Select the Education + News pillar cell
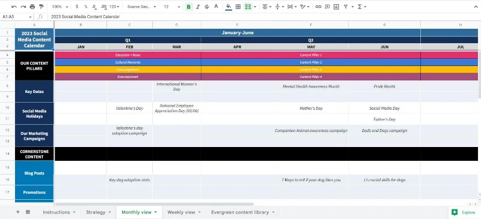 tap(128, 55)
